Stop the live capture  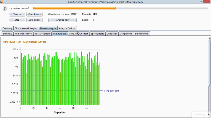[x=17, y=20]
